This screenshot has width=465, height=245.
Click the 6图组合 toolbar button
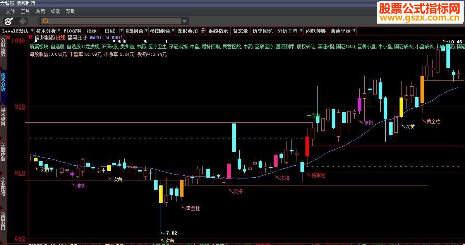coord(134,31)
